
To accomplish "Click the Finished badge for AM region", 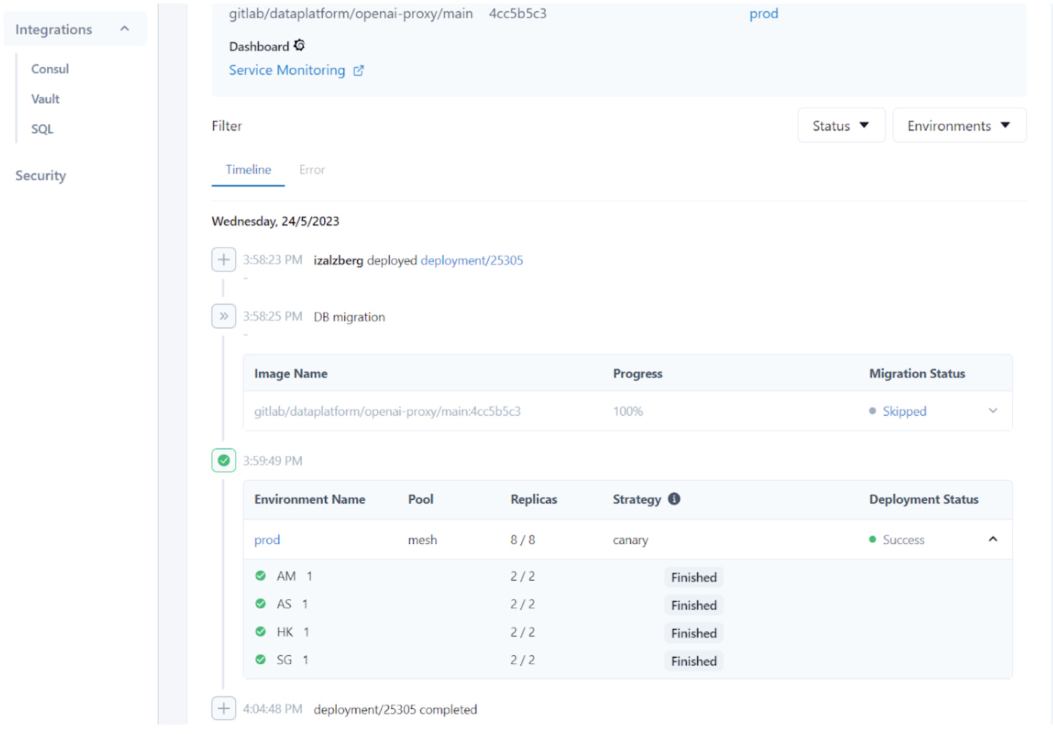I will [x=693, y=577].
